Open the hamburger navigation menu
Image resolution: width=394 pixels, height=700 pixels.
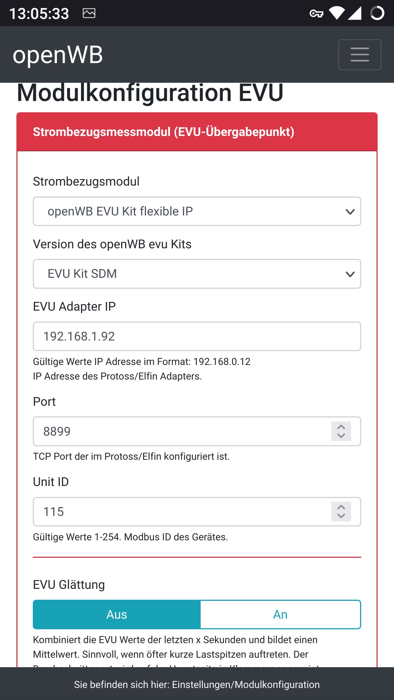pos(360,55)
